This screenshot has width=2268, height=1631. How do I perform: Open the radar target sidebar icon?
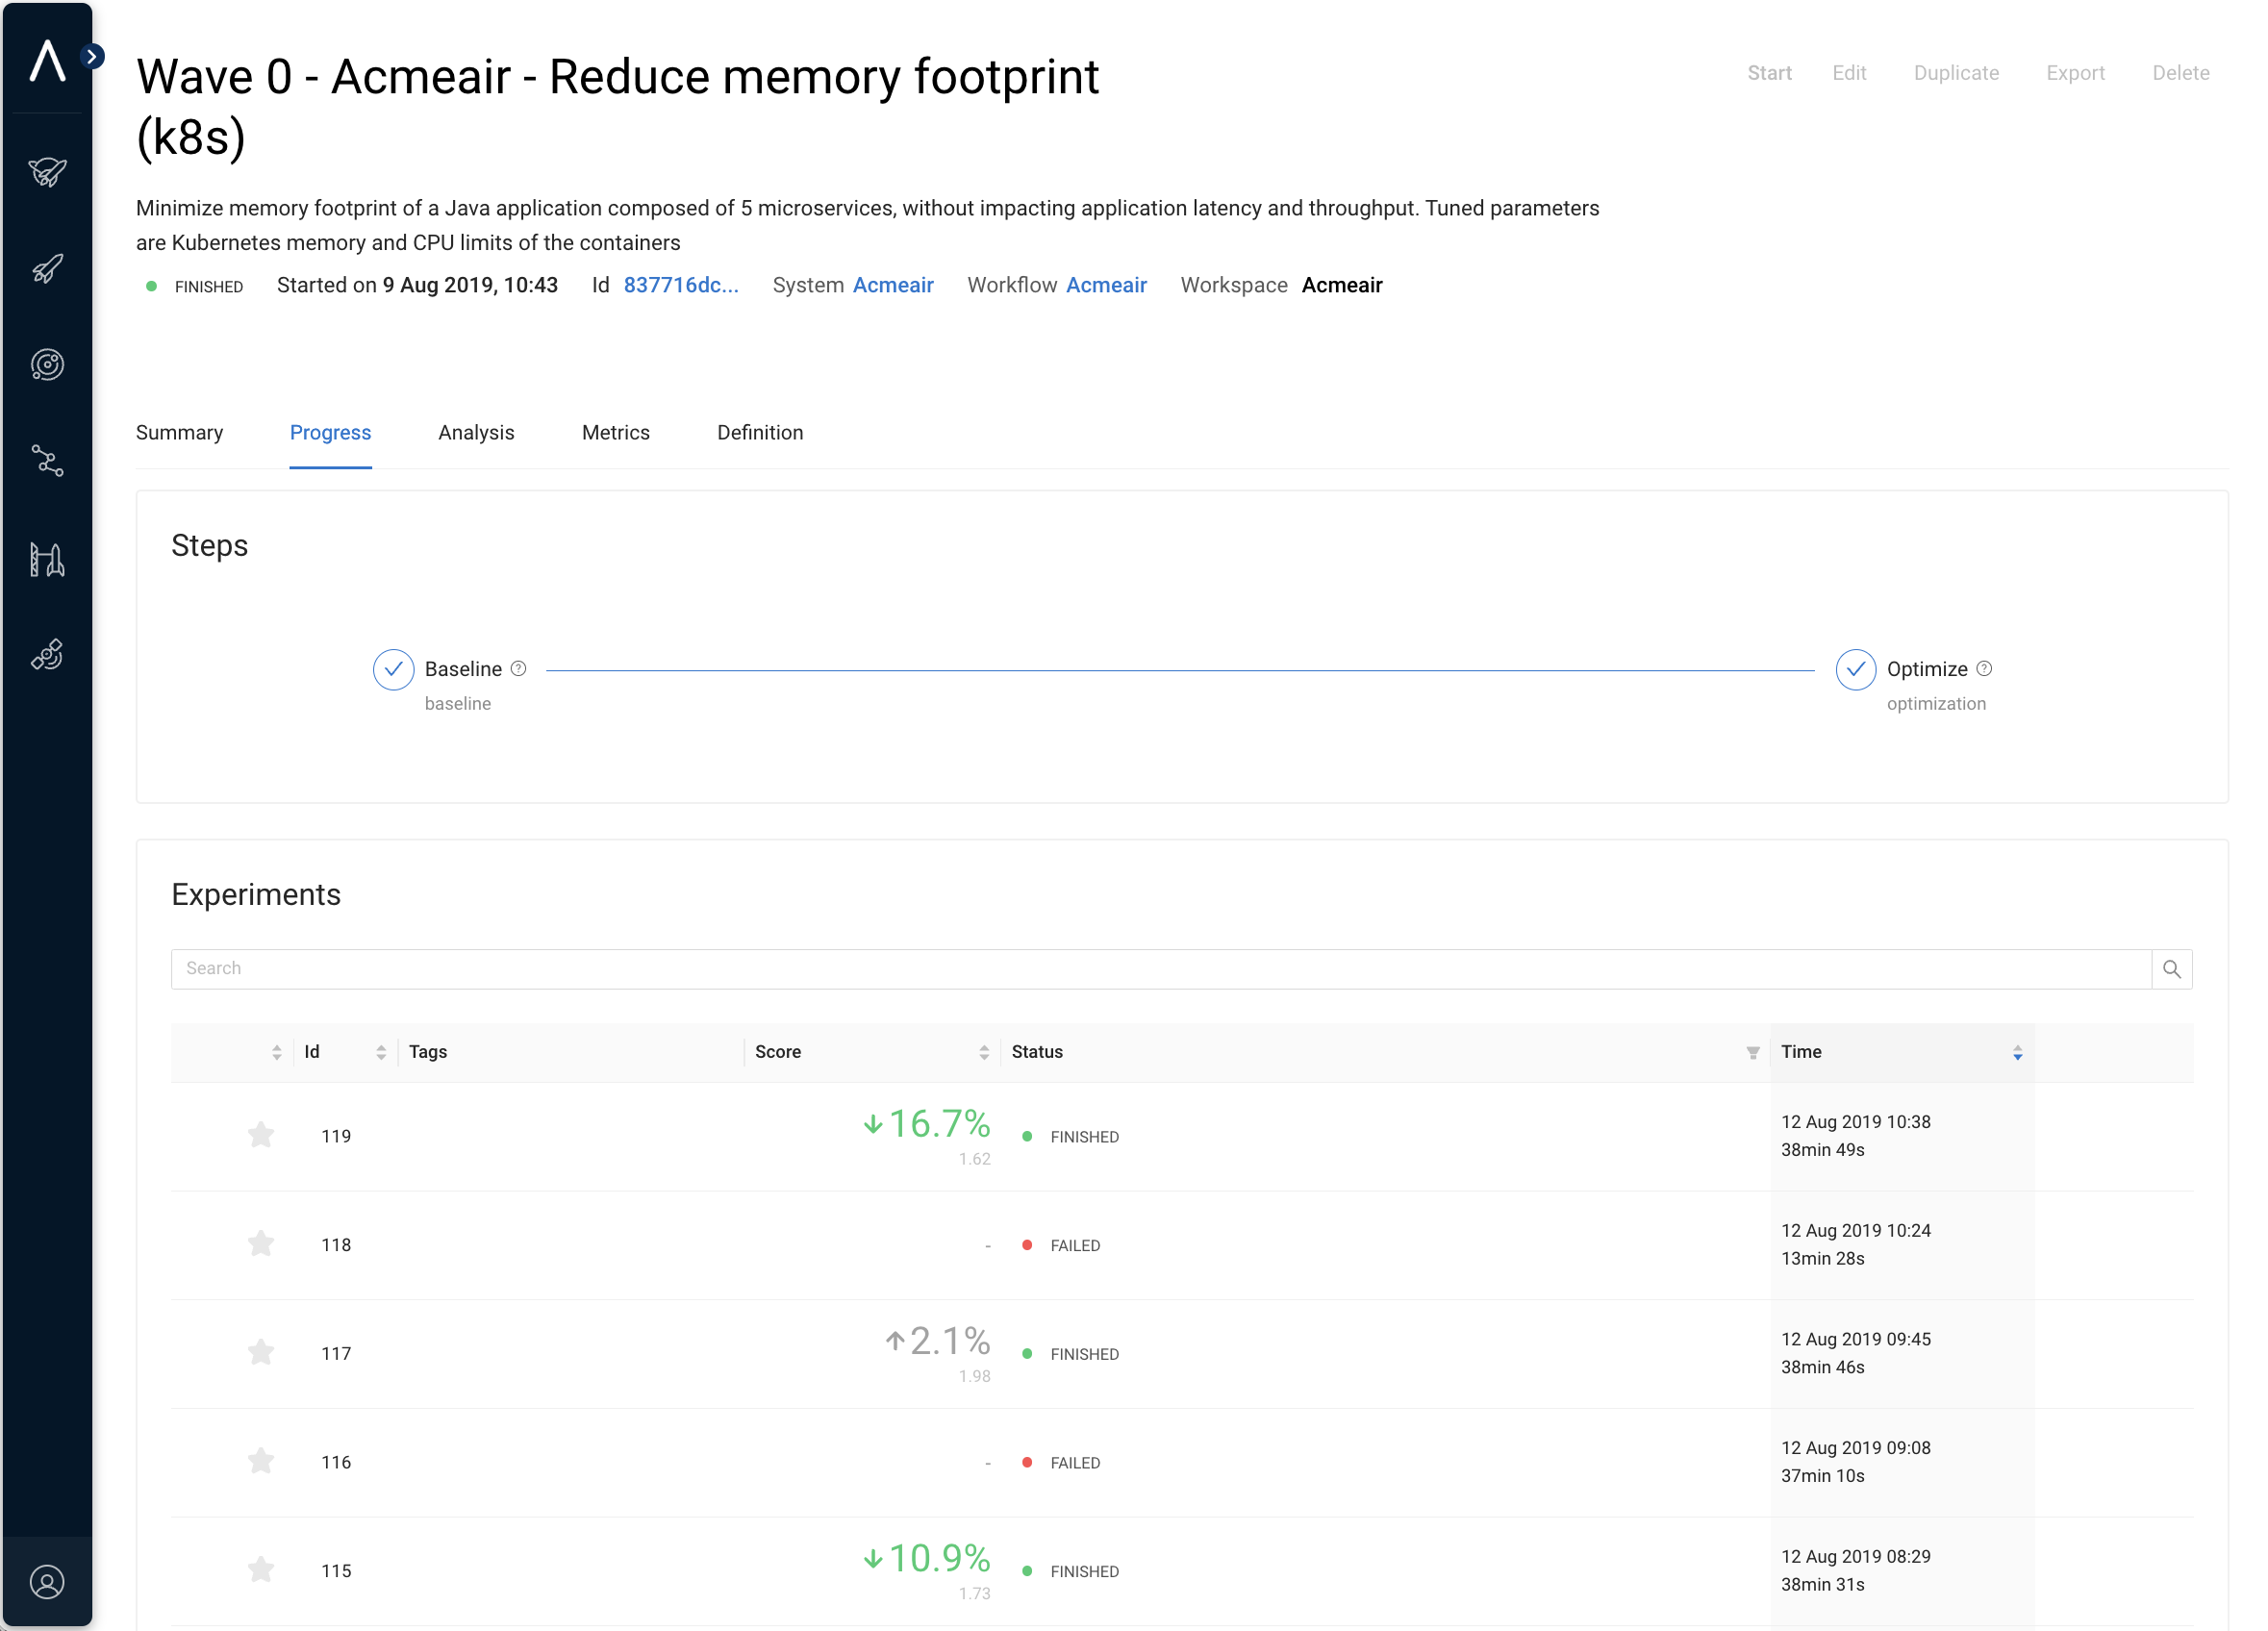[x=47, y=365]
